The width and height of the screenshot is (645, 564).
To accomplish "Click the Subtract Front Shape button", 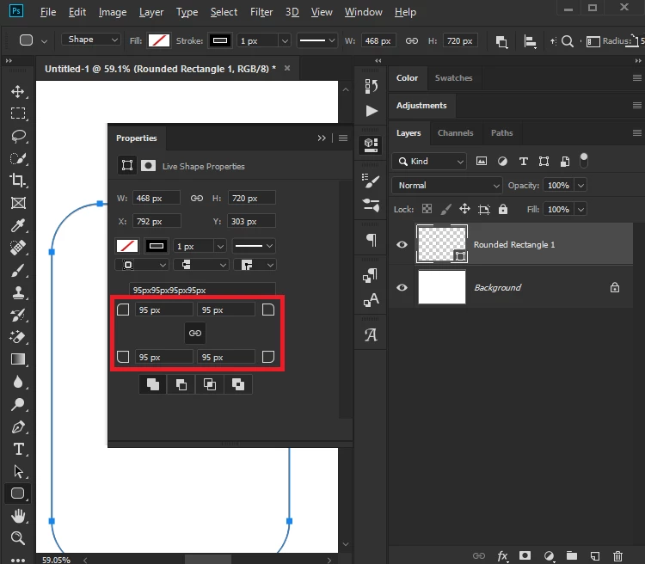I will pyautogui.click(x=181, y=384).
